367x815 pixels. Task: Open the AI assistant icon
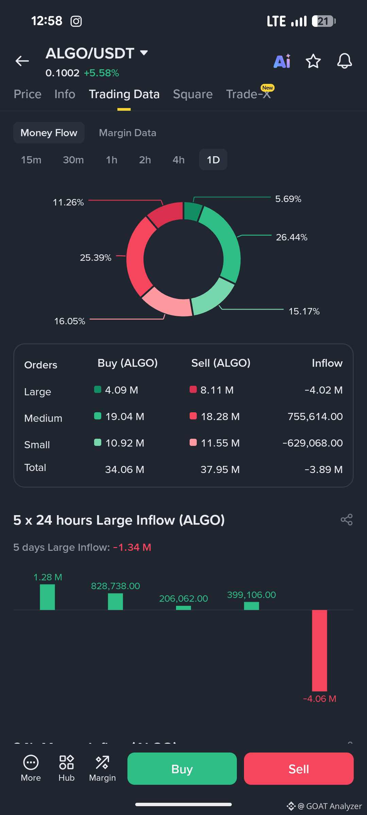point(282,61)
